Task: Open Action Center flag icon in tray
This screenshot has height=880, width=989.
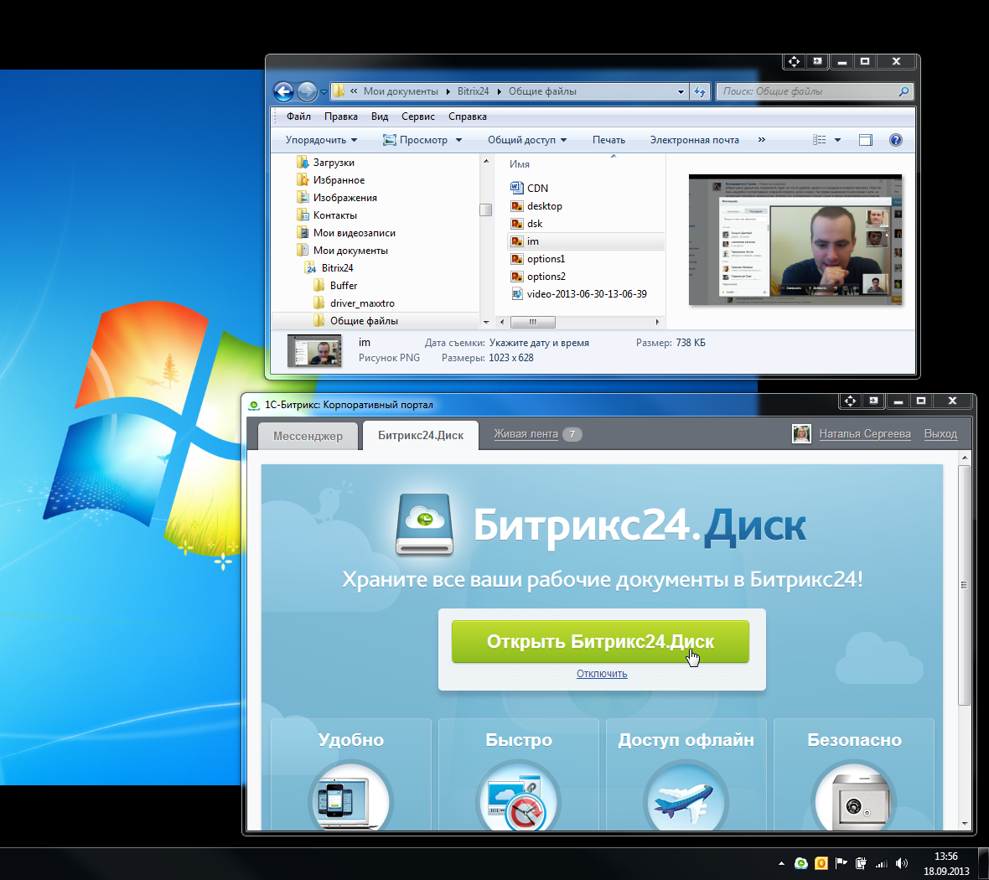Action: tap(841, 863)
